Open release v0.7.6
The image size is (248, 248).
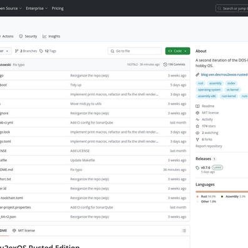(205, 168)
